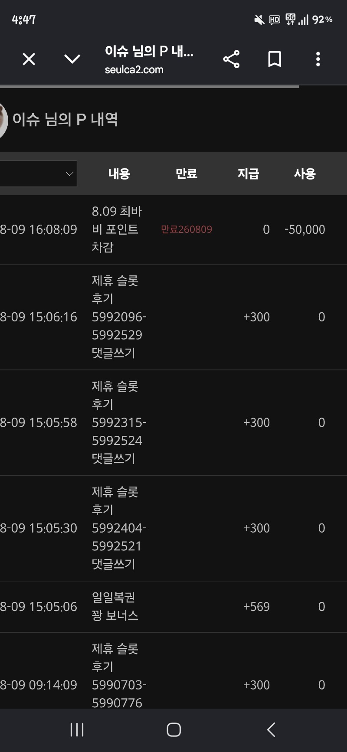Tap the seulca2.com address text
347x752 pixels.
click(134, 70)
